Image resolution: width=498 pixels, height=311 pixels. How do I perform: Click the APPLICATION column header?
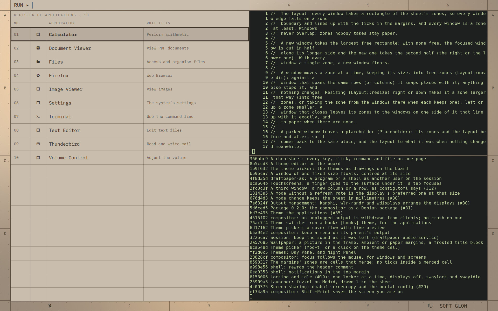tap(62, 23)
